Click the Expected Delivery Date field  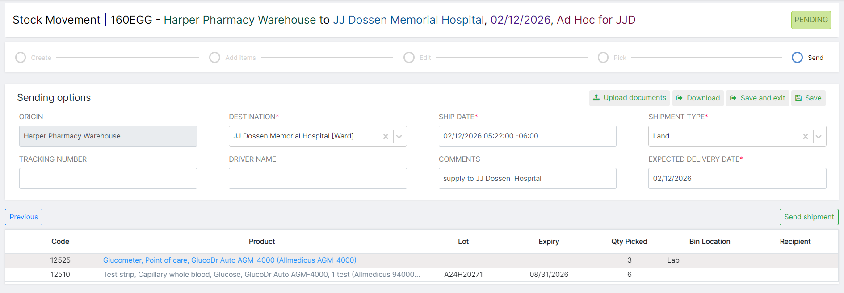pos(737,178)
